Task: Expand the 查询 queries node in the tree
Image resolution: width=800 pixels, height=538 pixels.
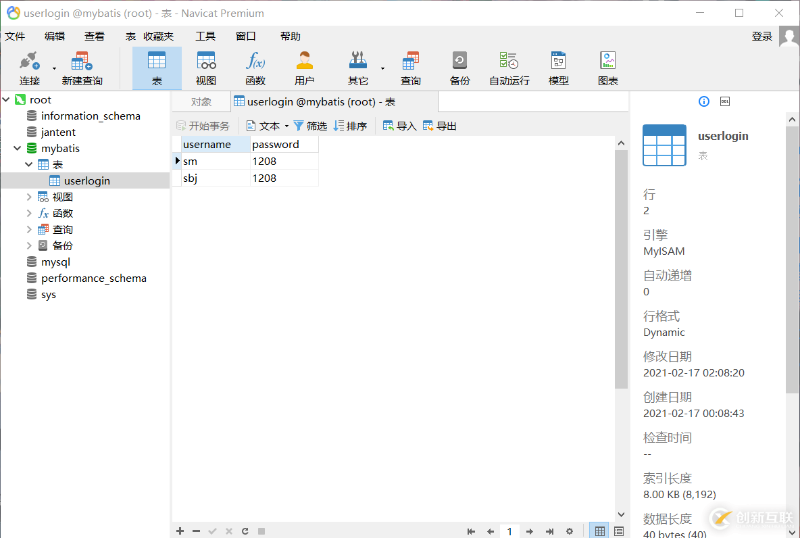Action: coord(29,230)
